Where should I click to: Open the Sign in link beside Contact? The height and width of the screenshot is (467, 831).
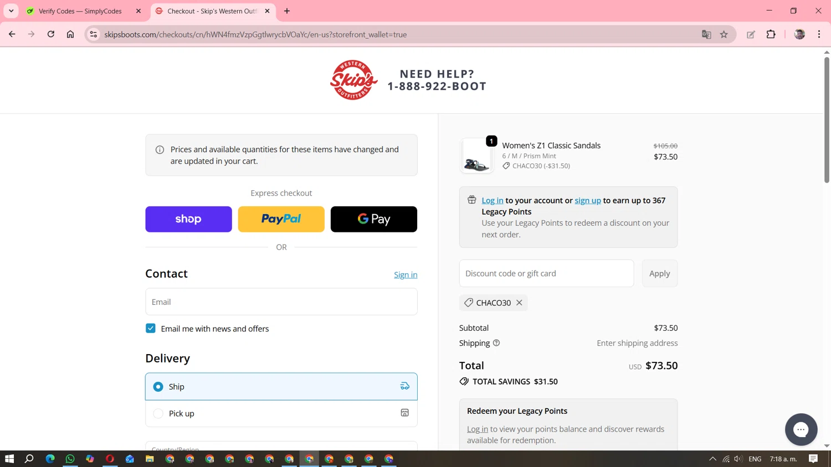[406, 275]
